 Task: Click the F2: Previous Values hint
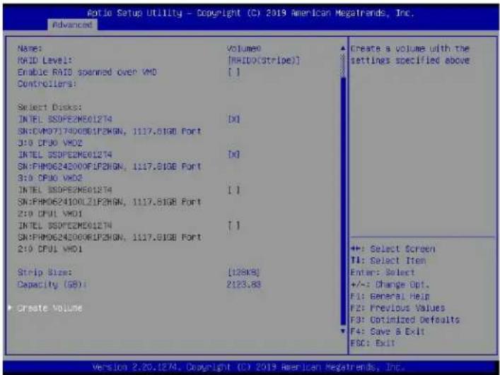coord(397,308)
